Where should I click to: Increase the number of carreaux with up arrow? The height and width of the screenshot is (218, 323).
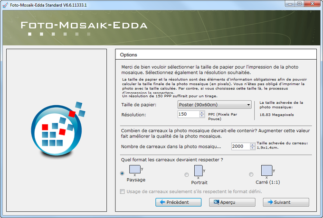pyautogui.click(x=253, y=145)
